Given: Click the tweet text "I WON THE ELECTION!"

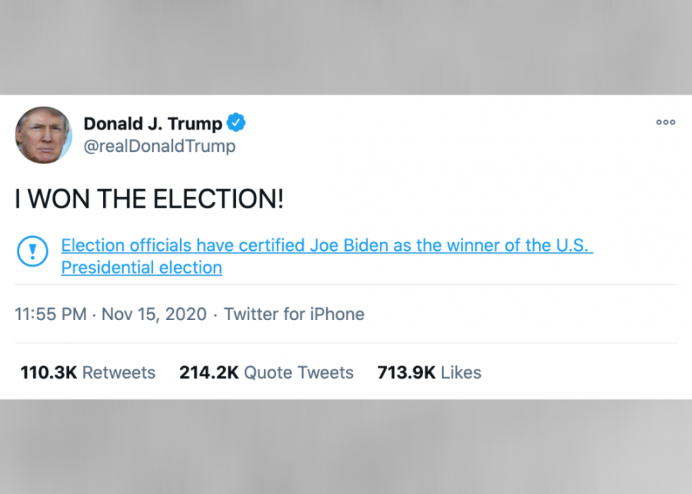Looking at the screenshot, I should point(149,199).
